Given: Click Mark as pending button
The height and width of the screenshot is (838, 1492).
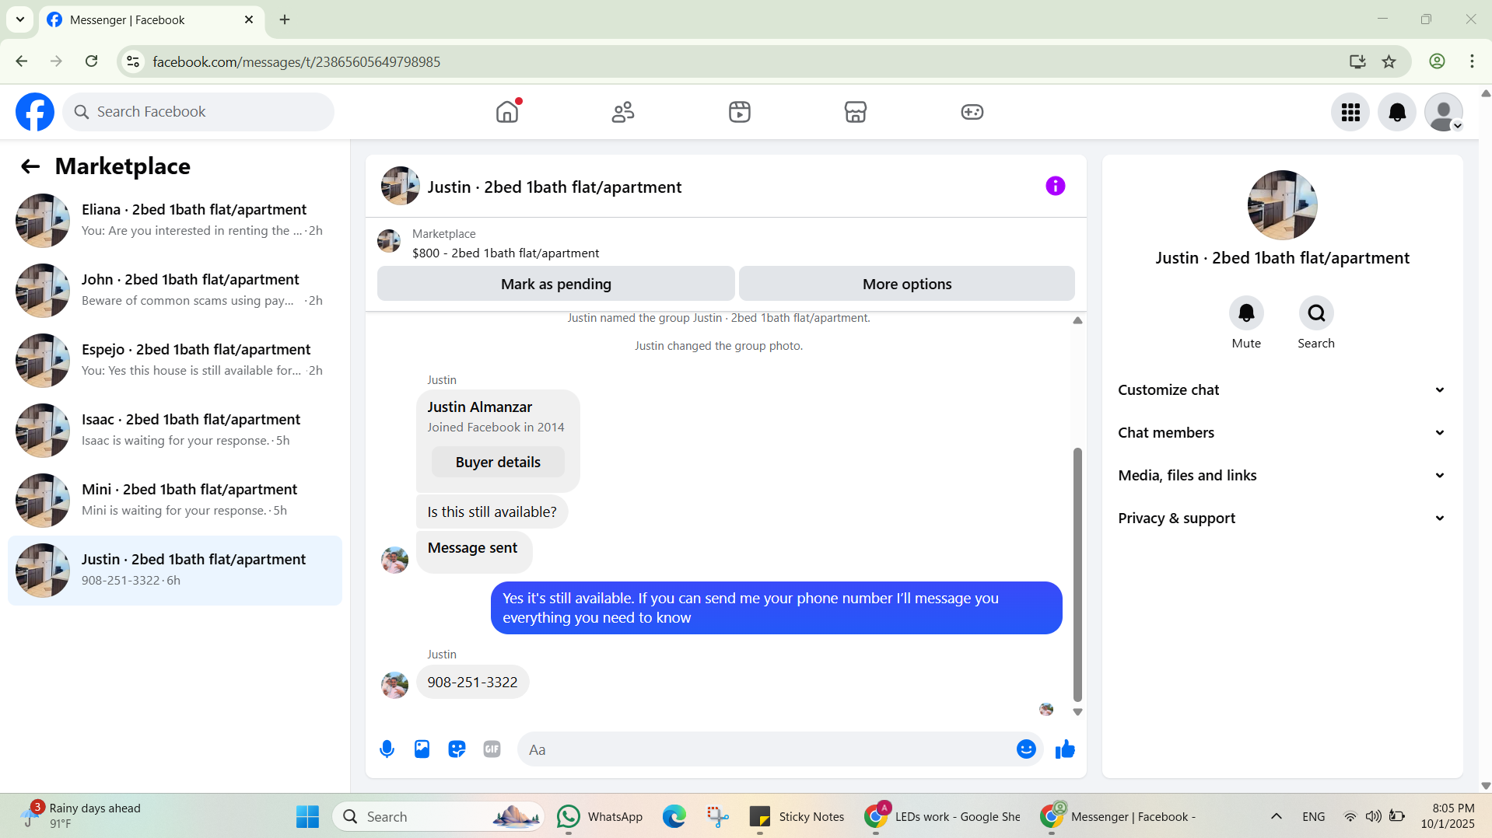Looking at the screenshot, I should click(556, 284).
